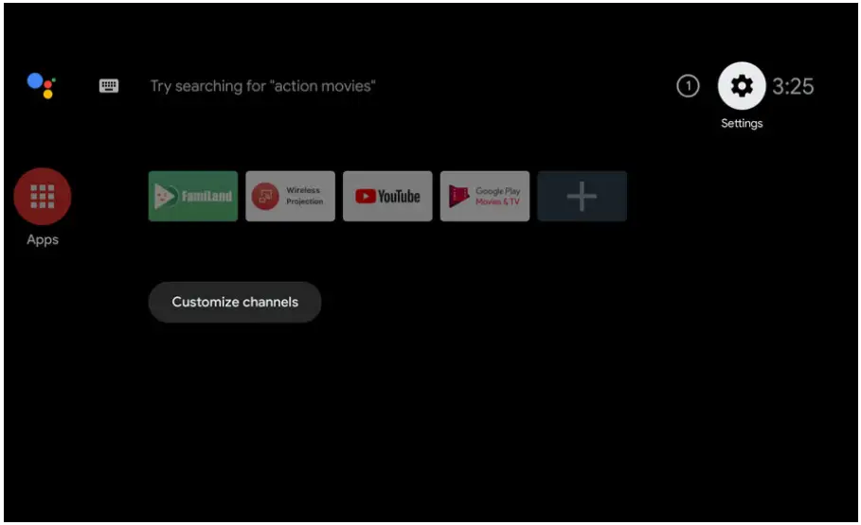Select the search field with "action movies" hint
Viewport: 861px width, 525px height.
262,86
